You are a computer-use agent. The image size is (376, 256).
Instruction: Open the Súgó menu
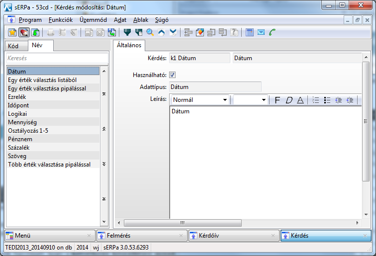point(162,20)
